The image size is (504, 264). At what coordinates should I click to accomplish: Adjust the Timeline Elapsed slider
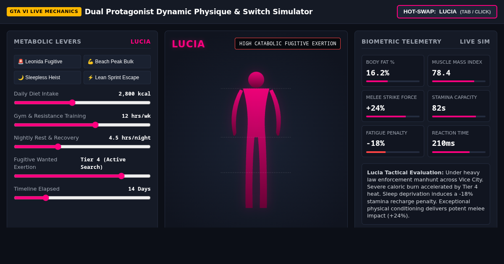[82, 198]
